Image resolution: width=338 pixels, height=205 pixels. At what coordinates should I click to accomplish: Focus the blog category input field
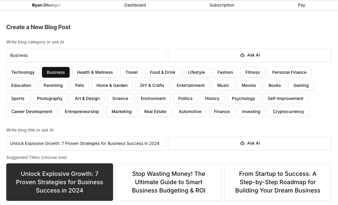point(86,55)
